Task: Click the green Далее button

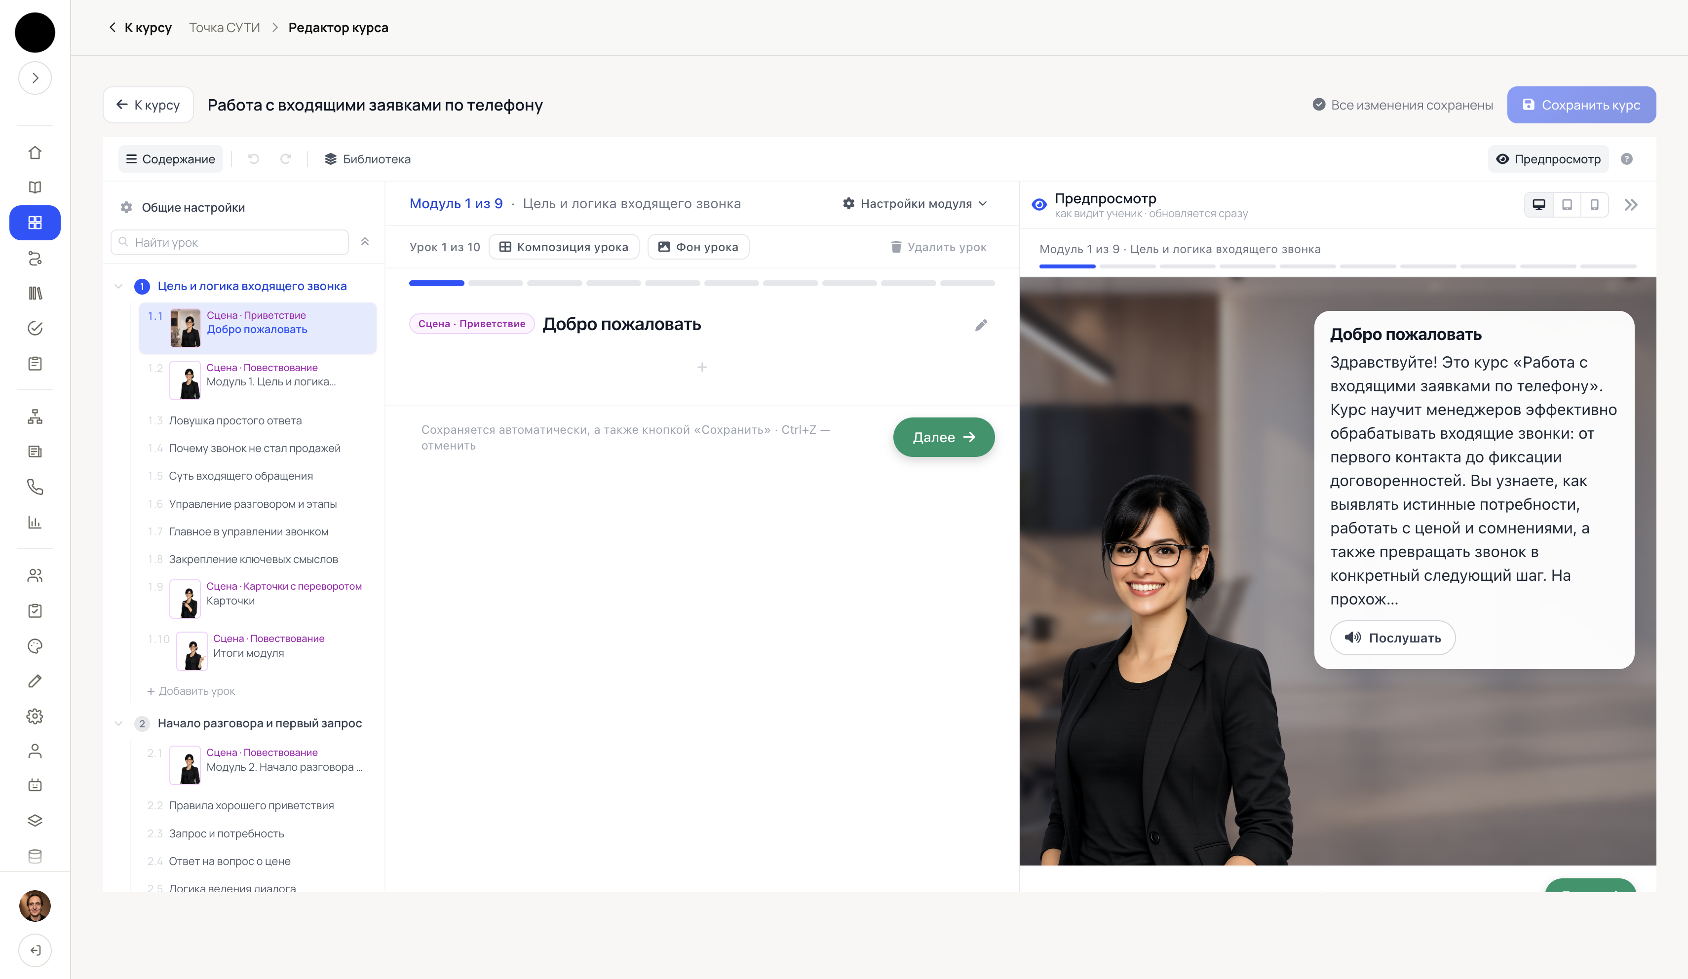Action: (944, 437)
